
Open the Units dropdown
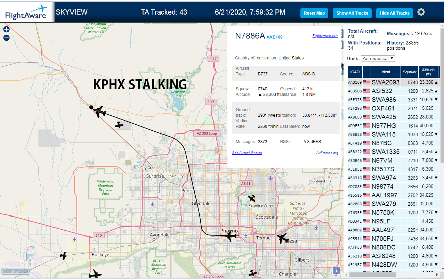click(378, 58)
